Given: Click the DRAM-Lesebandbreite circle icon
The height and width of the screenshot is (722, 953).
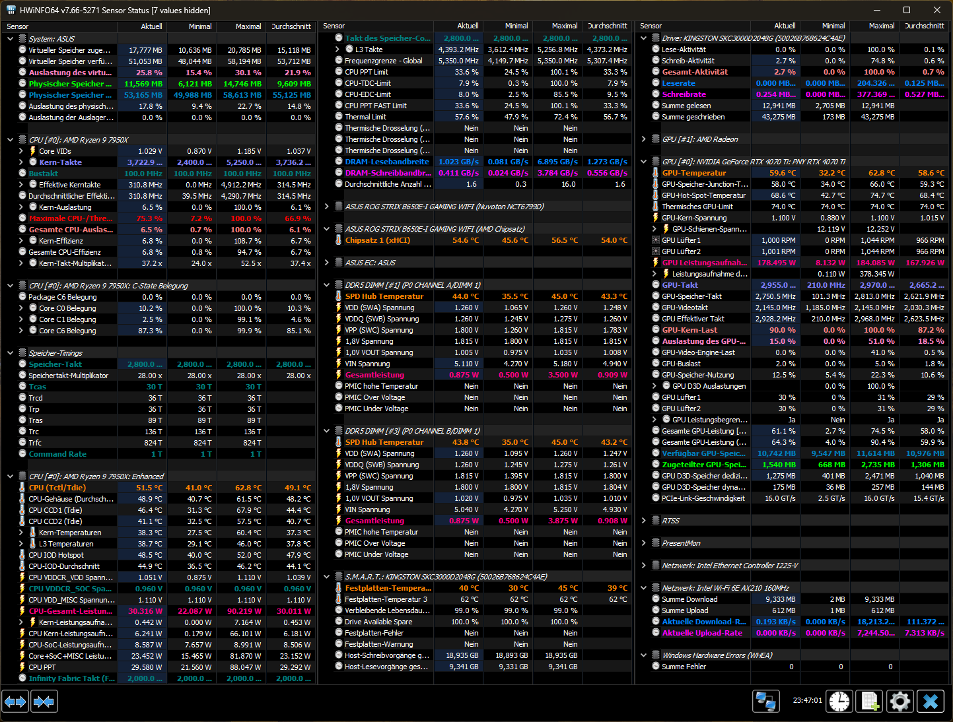Looking at the screenshot, I should [x=339, y=162].
